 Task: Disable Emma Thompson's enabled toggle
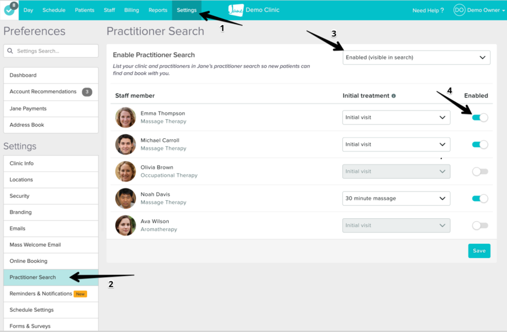tap(480, 117)
